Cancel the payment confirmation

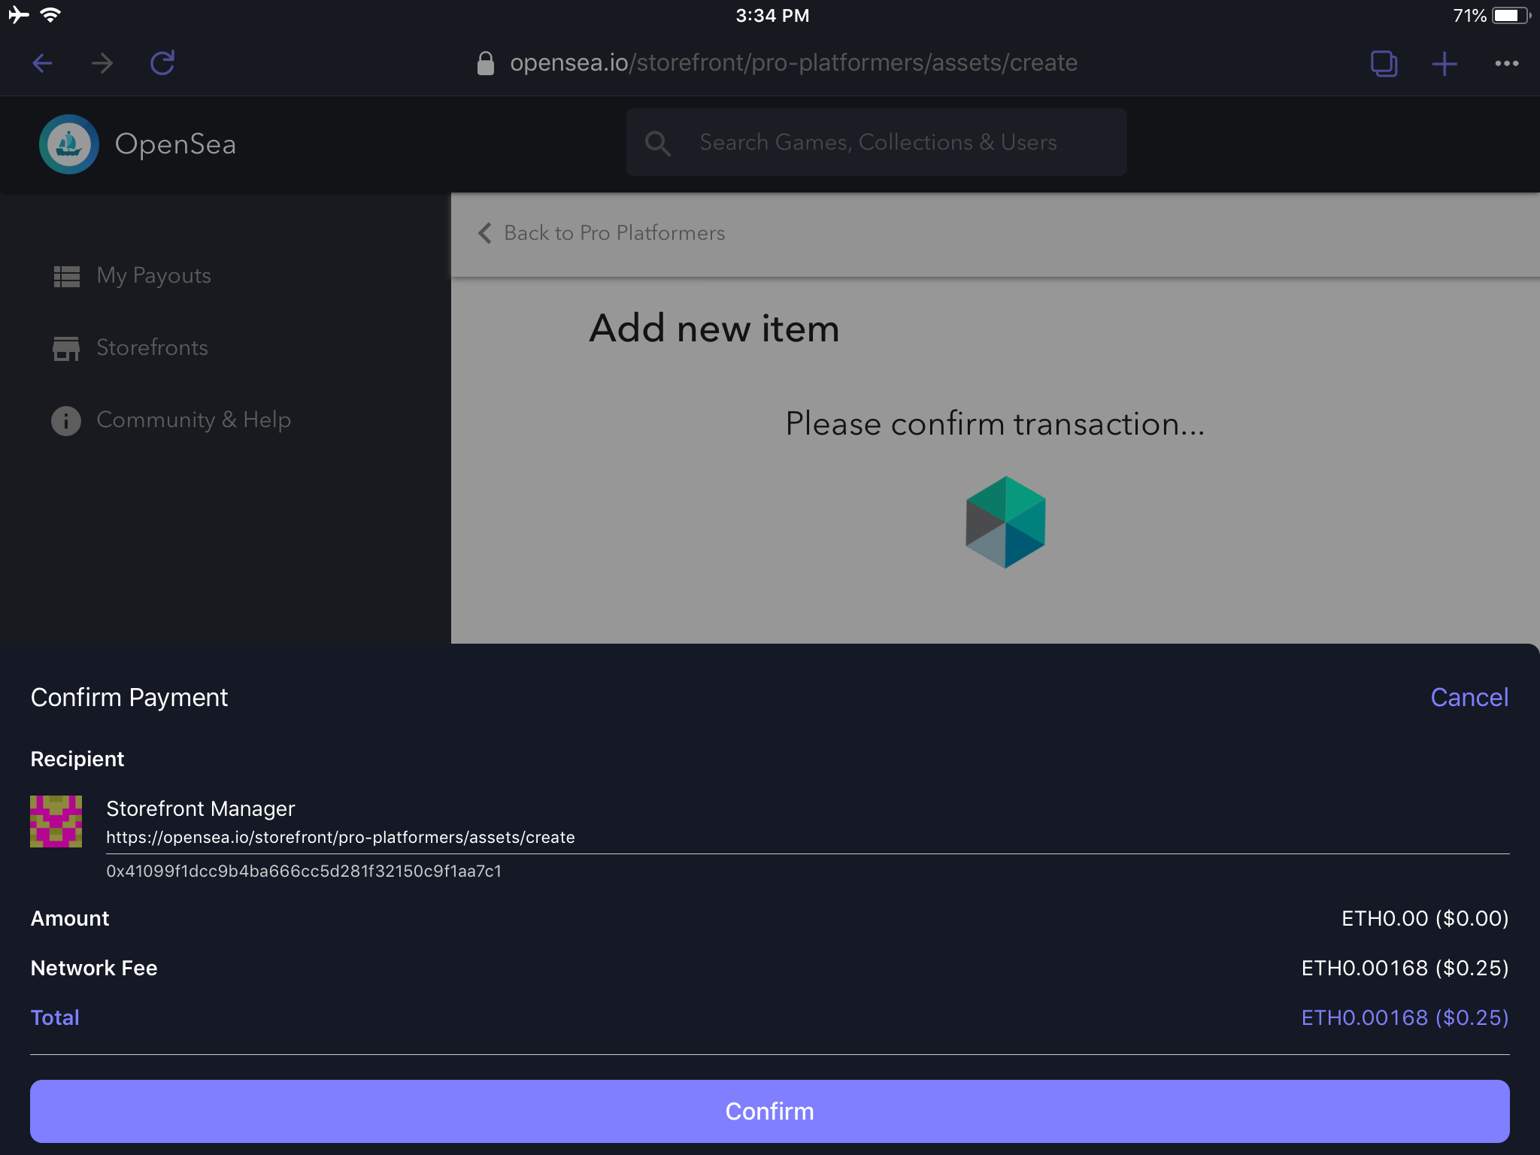(1469, 697)
